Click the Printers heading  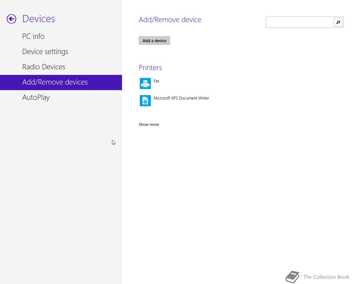point(150,68)
